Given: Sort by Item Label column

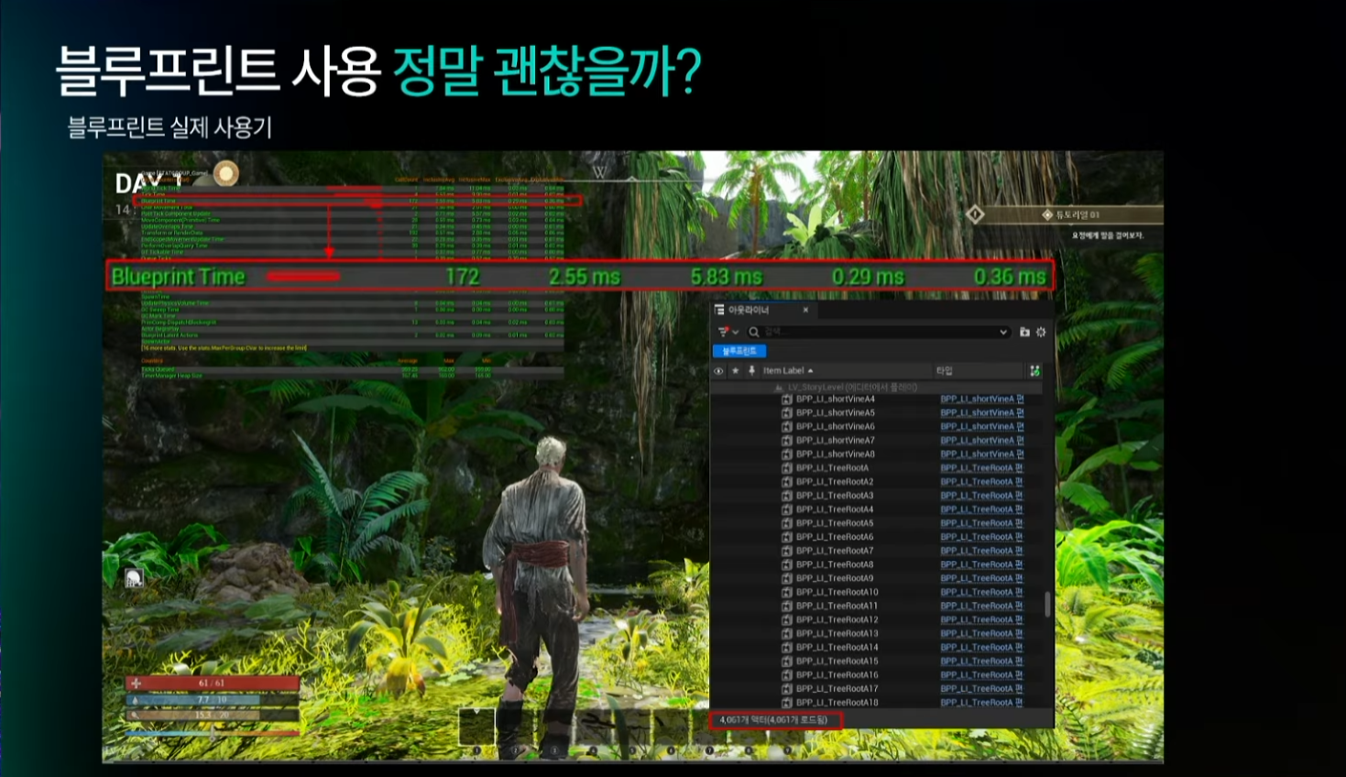Looking at the screenshot, I should click(788, 371).
